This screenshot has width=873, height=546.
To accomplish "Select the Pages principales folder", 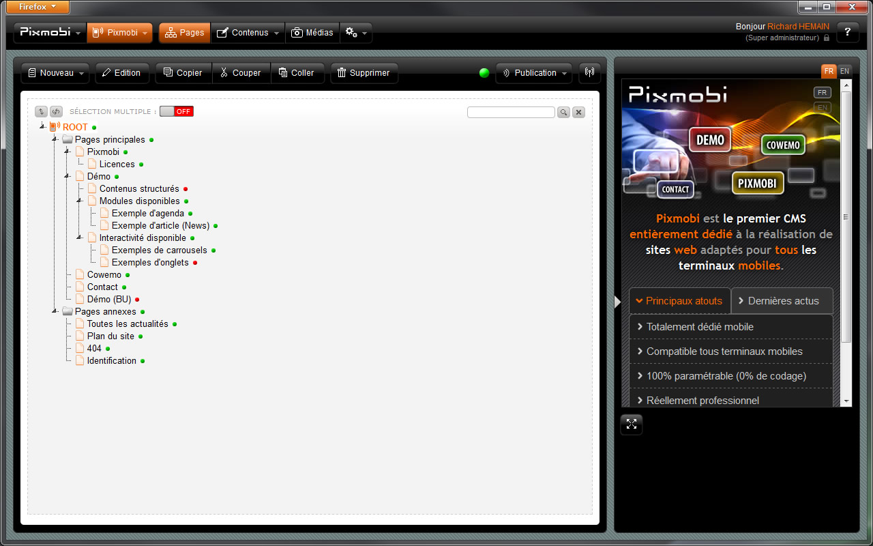I will pyautogui.click(x=110, y=139).
